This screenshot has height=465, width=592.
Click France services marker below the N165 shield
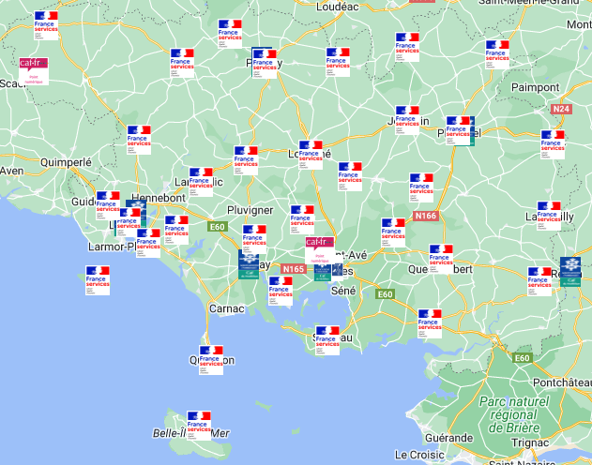[x=281, y=291]
